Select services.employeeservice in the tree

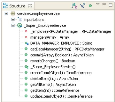(39, 14)
